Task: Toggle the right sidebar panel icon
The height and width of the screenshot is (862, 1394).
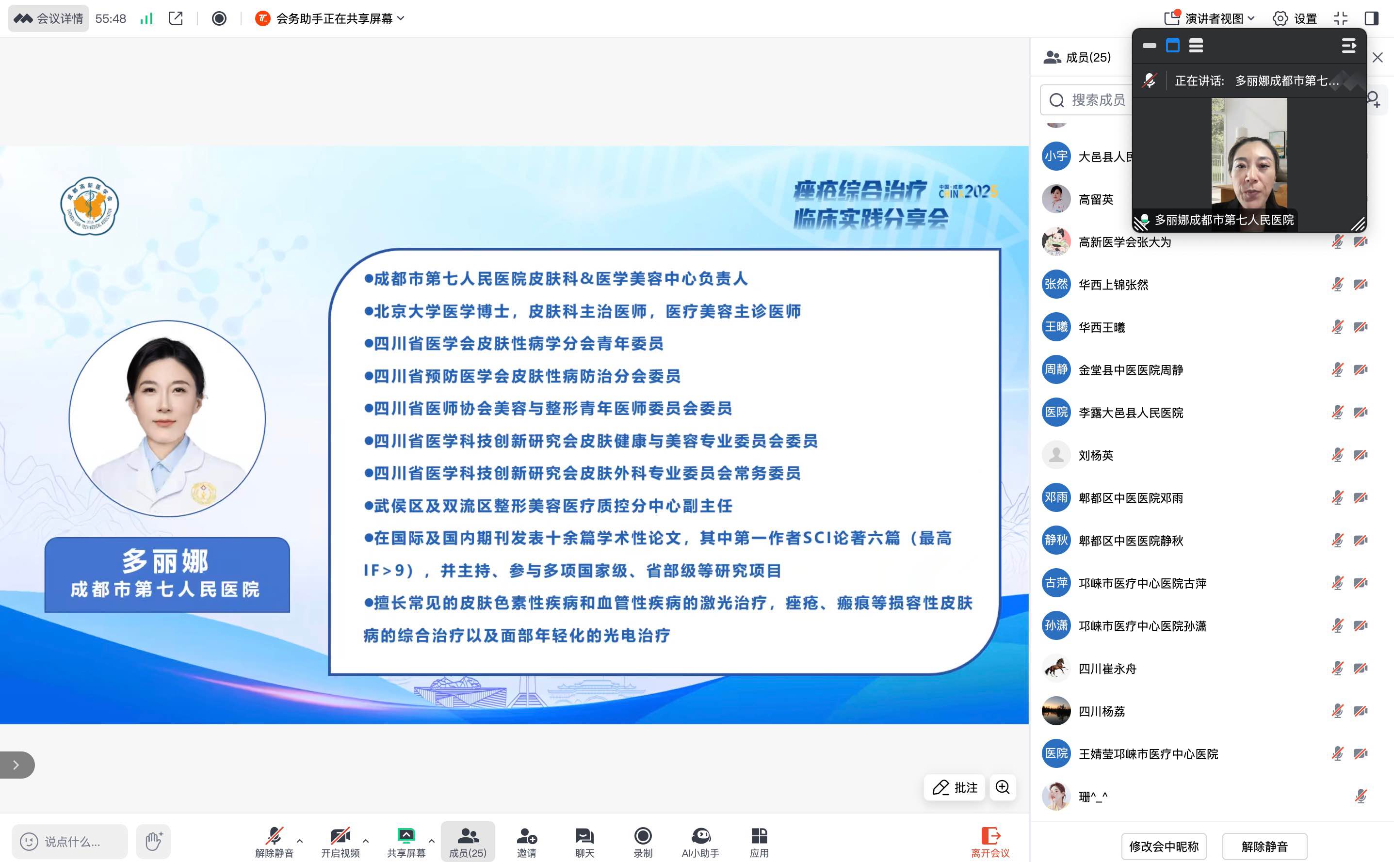Action: pyautogui.click(x=1372, y=18)
